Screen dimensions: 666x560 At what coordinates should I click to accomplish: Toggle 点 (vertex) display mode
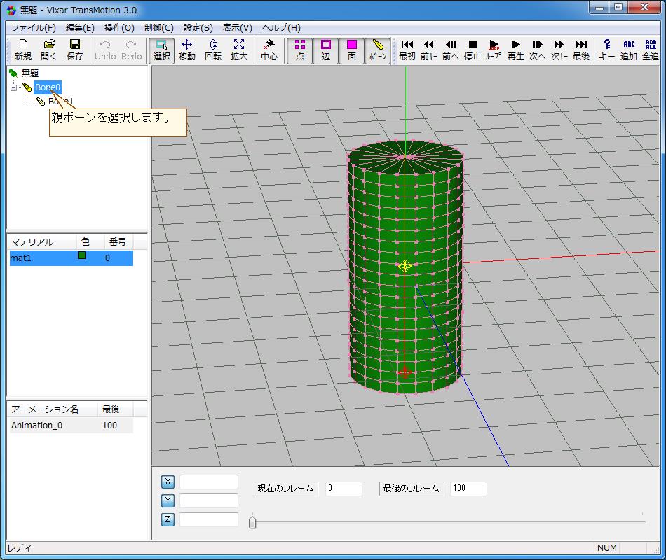(300, 50)
